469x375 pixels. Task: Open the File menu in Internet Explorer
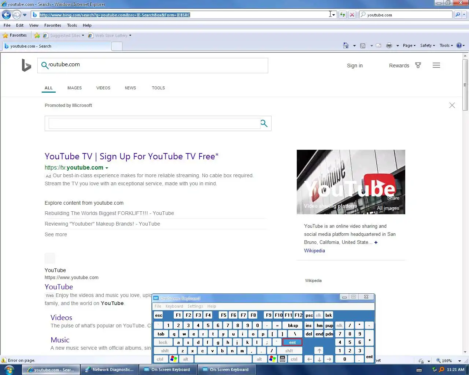point(7,25)
